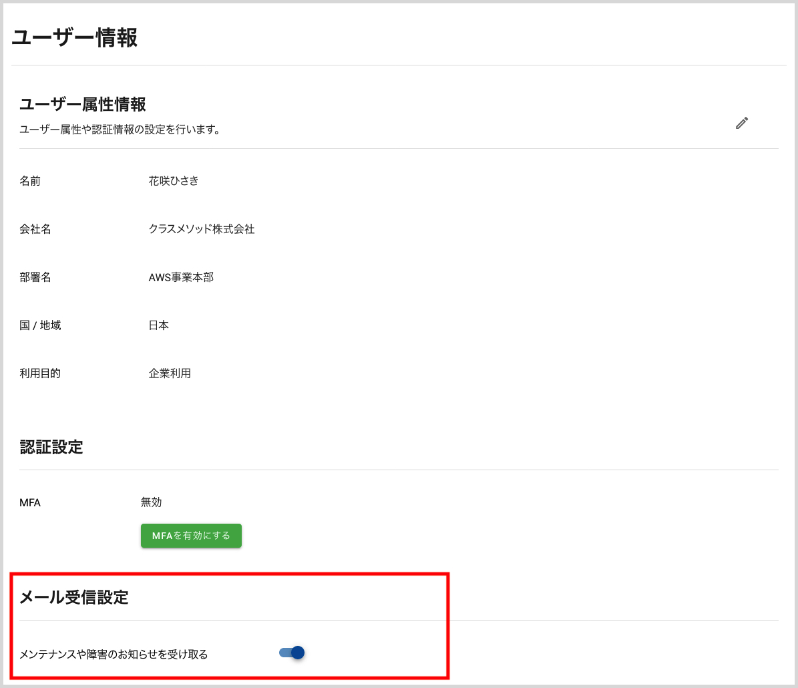Click the メール受信設定 section heading
Screen dimensions: 798x688
coord(73,597)
